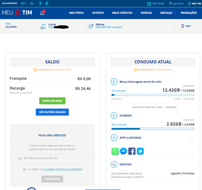This screenshot has width=202, height=190.
Task: Open the SERVIÇOS menu label
Action: click(166, 13)
